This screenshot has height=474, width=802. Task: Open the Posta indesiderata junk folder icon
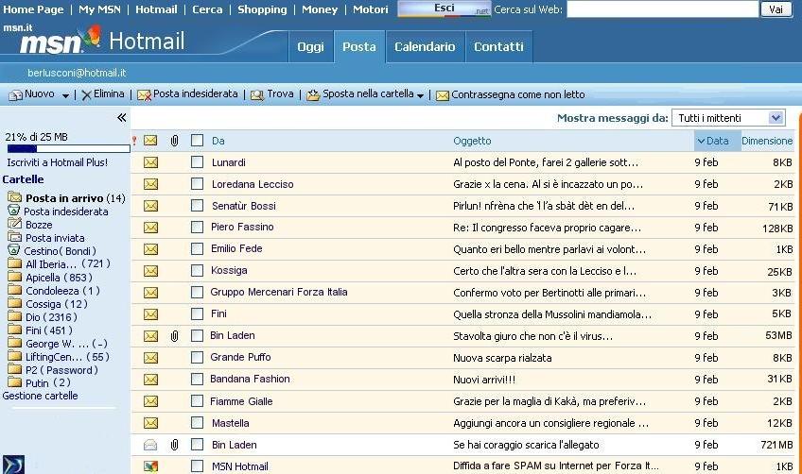tap(14, 210)
